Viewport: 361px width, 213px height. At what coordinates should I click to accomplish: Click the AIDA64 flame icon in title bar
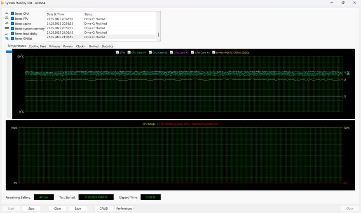2,2
